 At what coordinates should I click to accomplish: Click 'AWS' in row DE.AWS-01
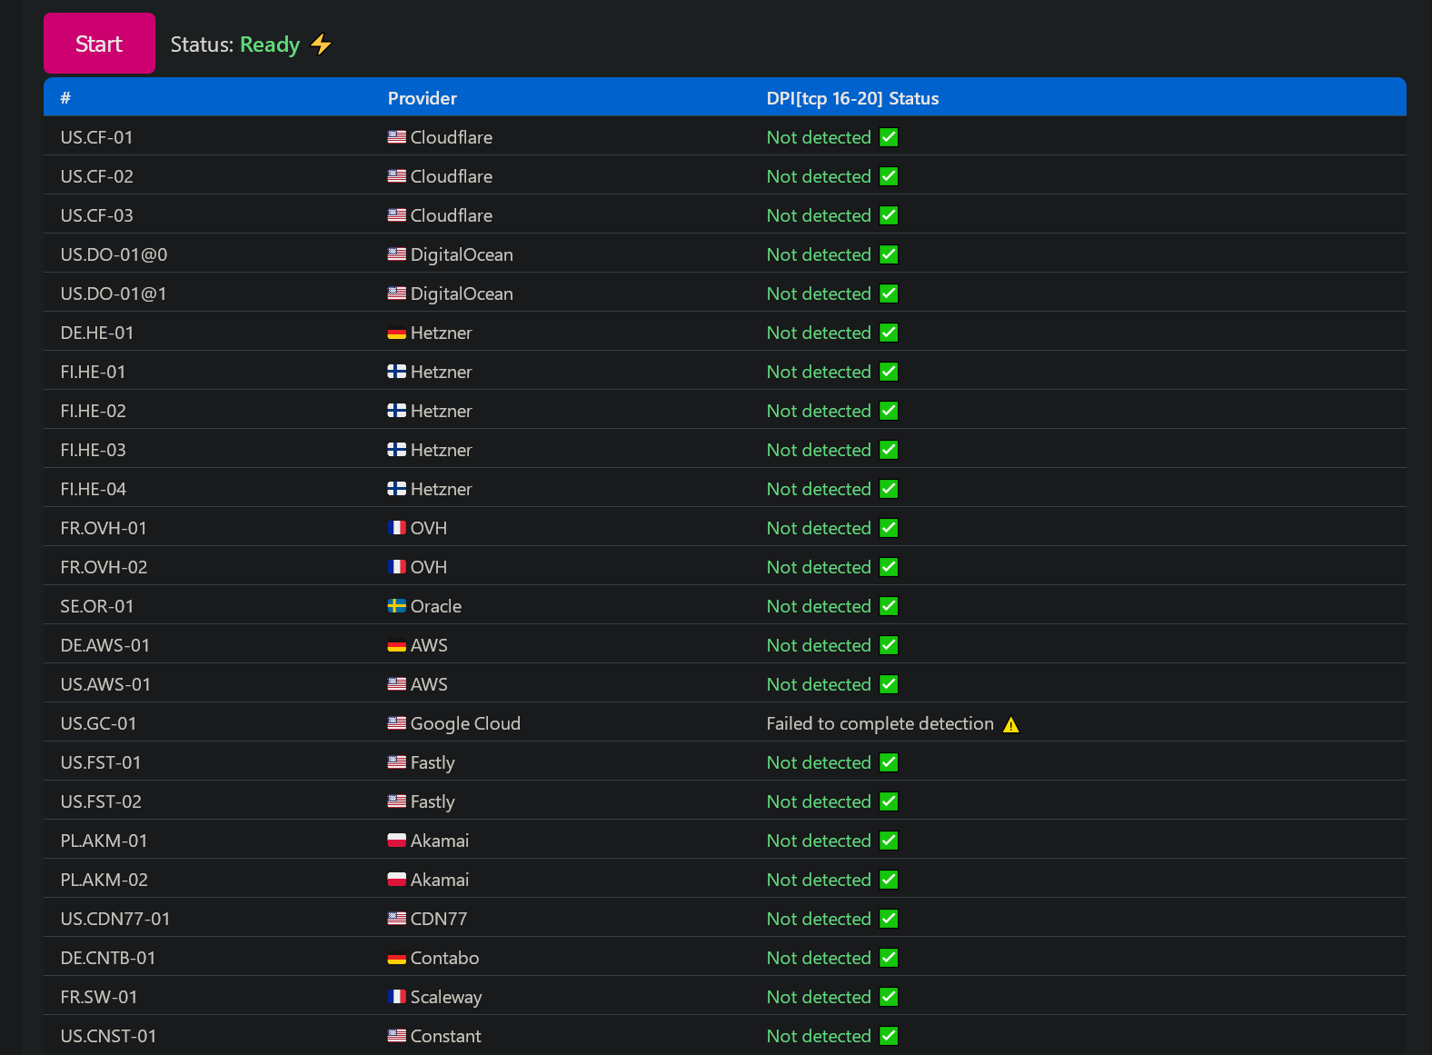(x=429, y=645)
